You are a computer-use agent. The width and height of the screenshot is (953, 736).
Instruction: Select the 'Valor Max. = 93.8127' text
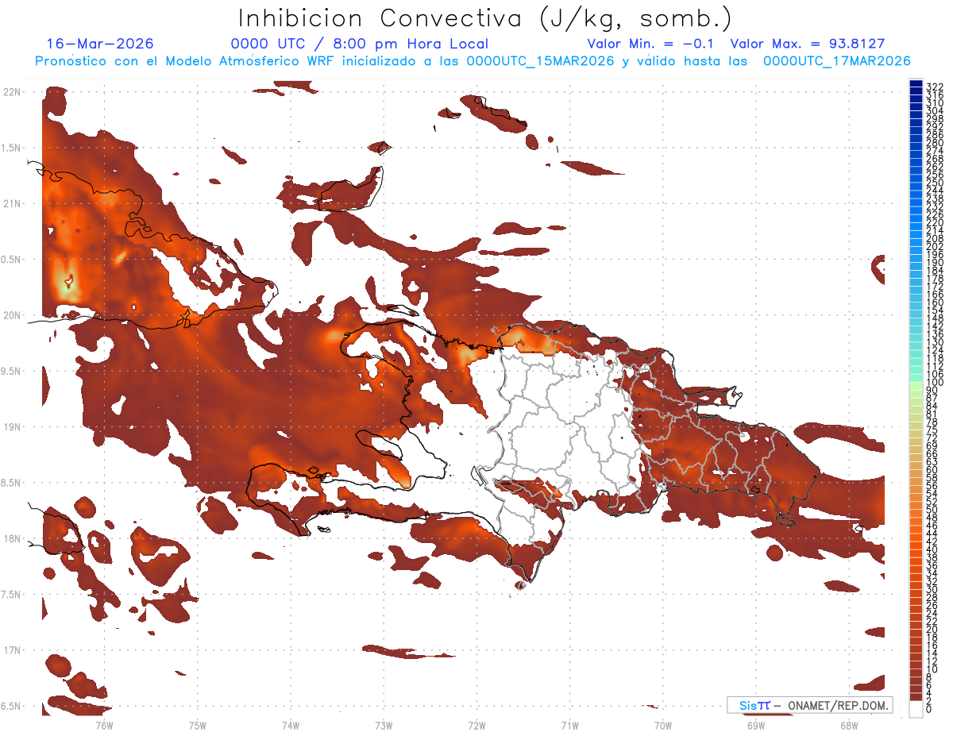[808, 44]
